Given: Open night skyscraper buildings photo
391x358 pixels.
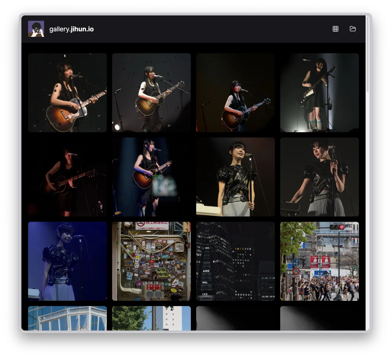Looking at the screenshot, I should 236,261.
